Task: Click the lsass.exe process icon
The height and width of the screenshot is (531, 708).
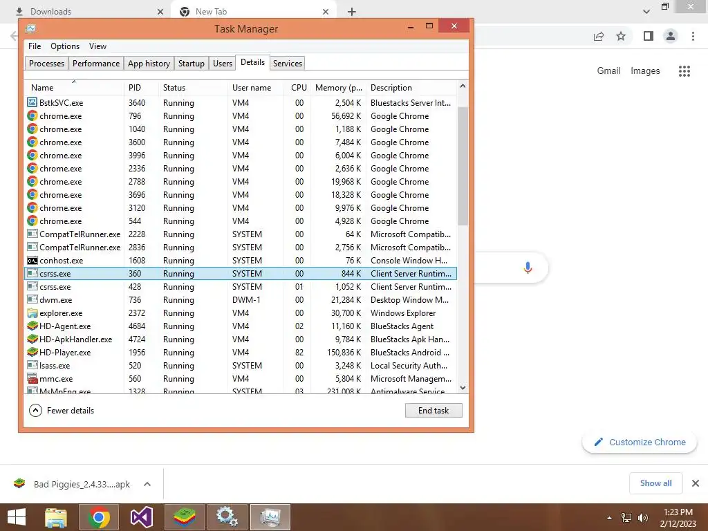Action: point(32,365)
